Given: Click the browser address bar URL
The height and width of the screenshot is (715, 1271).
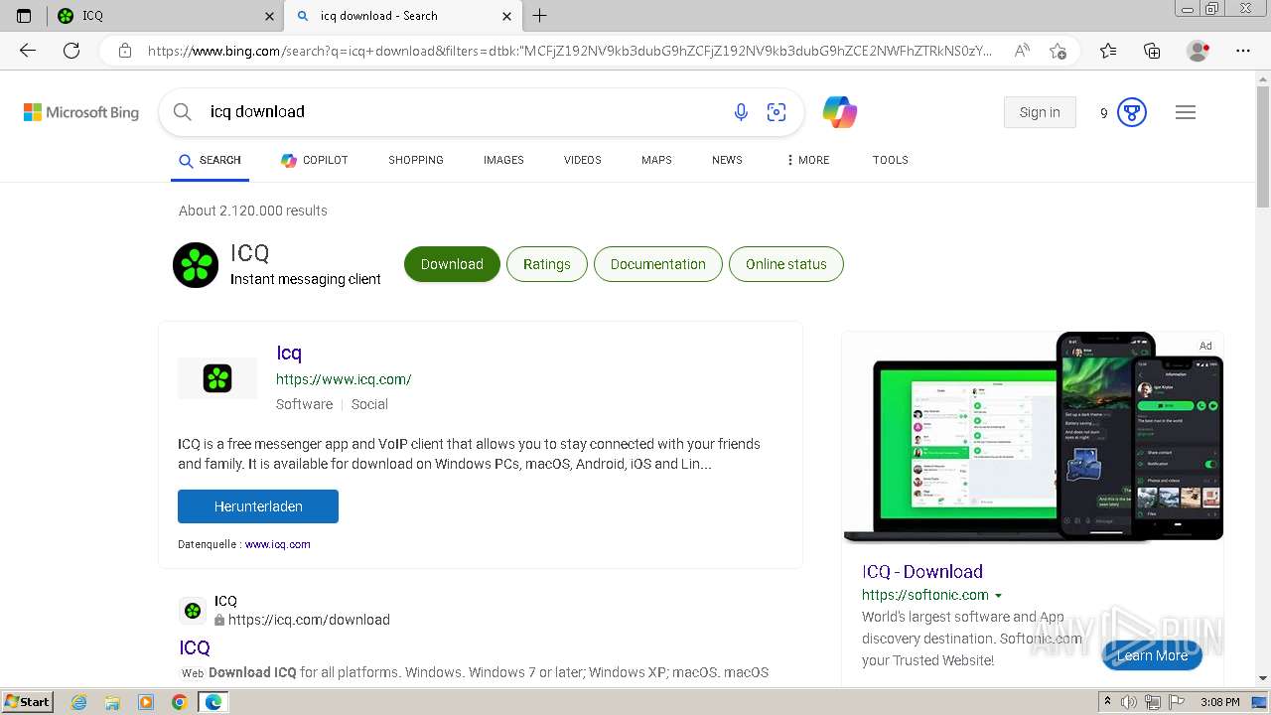Looking at the screenshot, I should [569, 51].
